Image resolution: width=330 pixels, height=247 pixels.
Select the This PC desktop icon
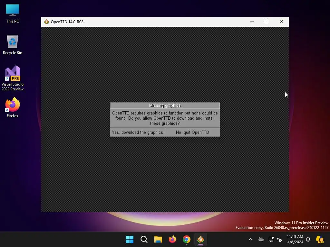tap(13, 14)
